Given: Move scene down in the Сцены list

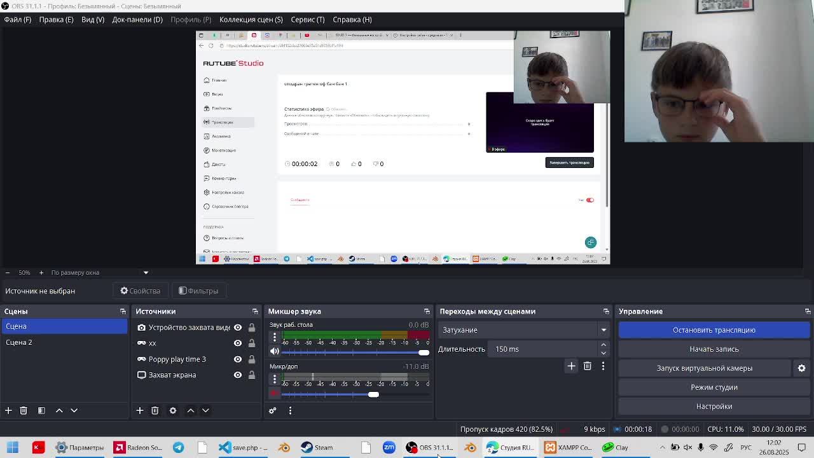Looking at the screenshot, I should (74, 410).
